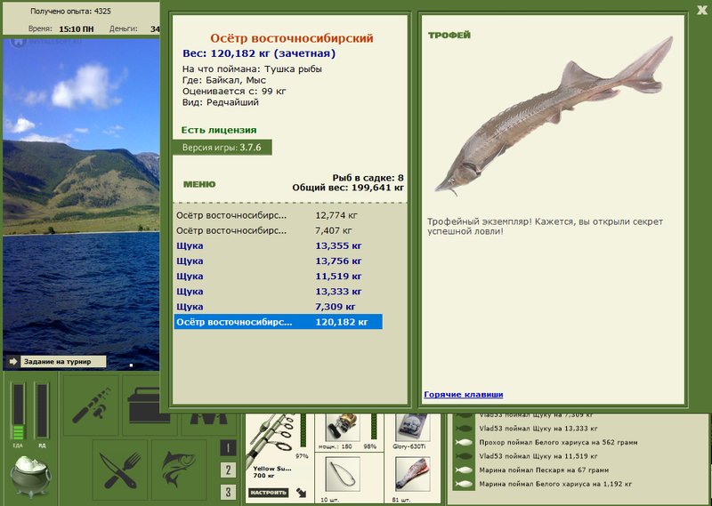Viewport: 712px width, 506px height.
Task: Select the highlighted Осётр 120,182 кг row
Action: click(x=278, y=322)
